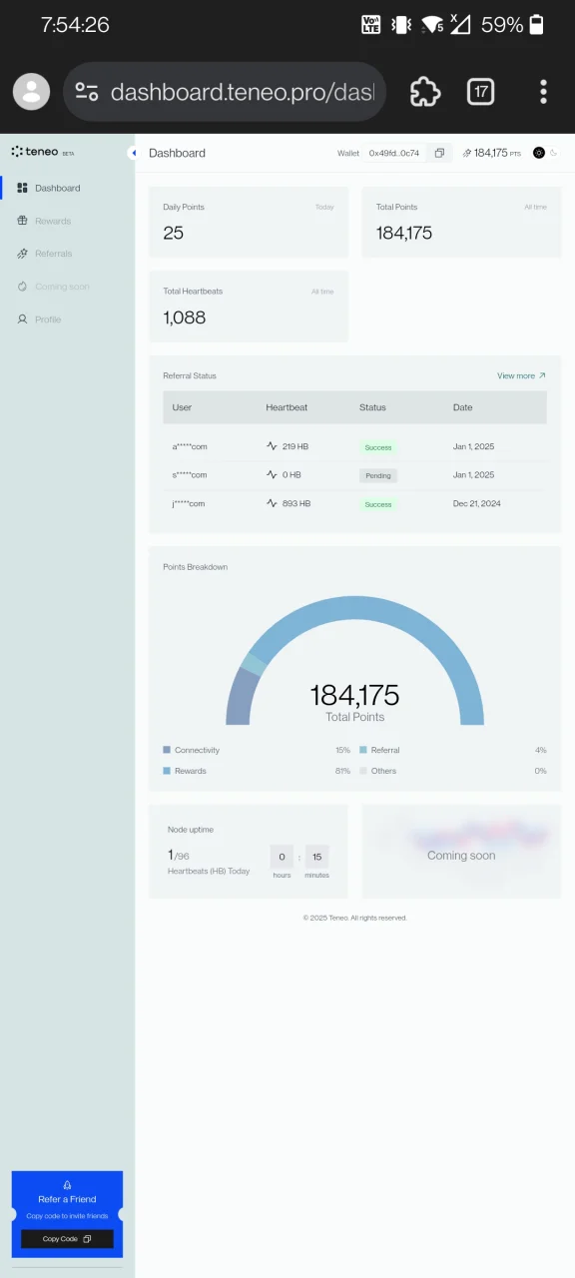Open the browser three-dot menu

(x=543, y=92)
